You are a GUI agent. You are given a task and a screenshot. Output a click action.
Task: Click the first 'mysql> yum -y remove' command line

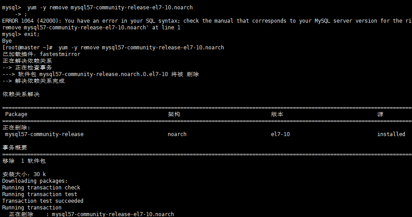click(97, 8)
